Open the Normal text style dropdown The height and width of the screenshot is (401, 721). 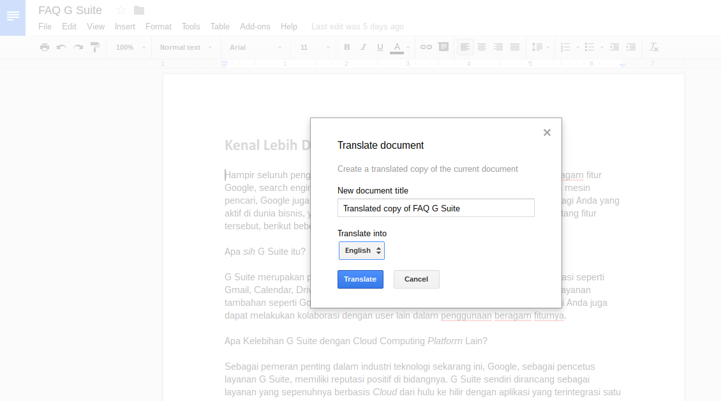pos(185,47)
